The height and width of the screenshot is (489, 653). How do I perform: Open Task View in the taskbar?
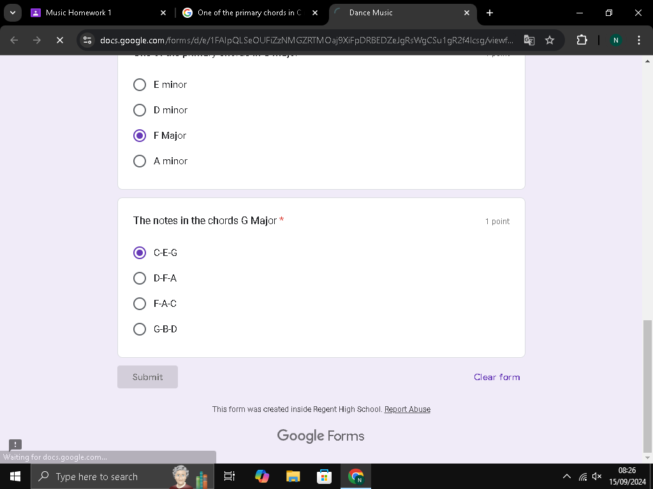[x=230, y=476]
